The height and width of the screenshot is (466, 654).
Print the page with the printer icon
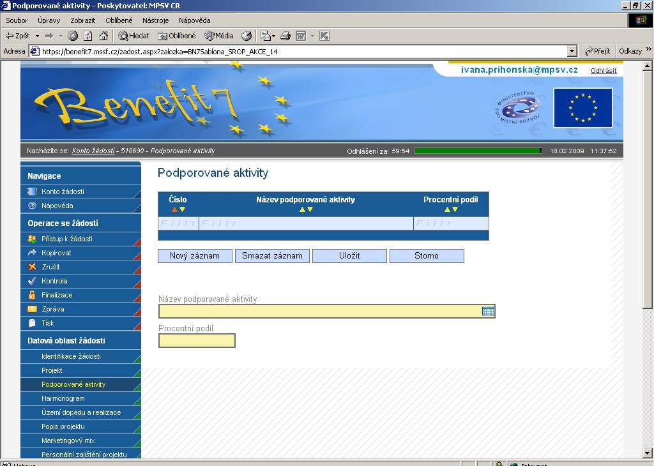click(285, 36)
